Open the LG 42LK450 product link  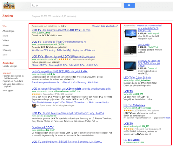[x=143, y=45]
